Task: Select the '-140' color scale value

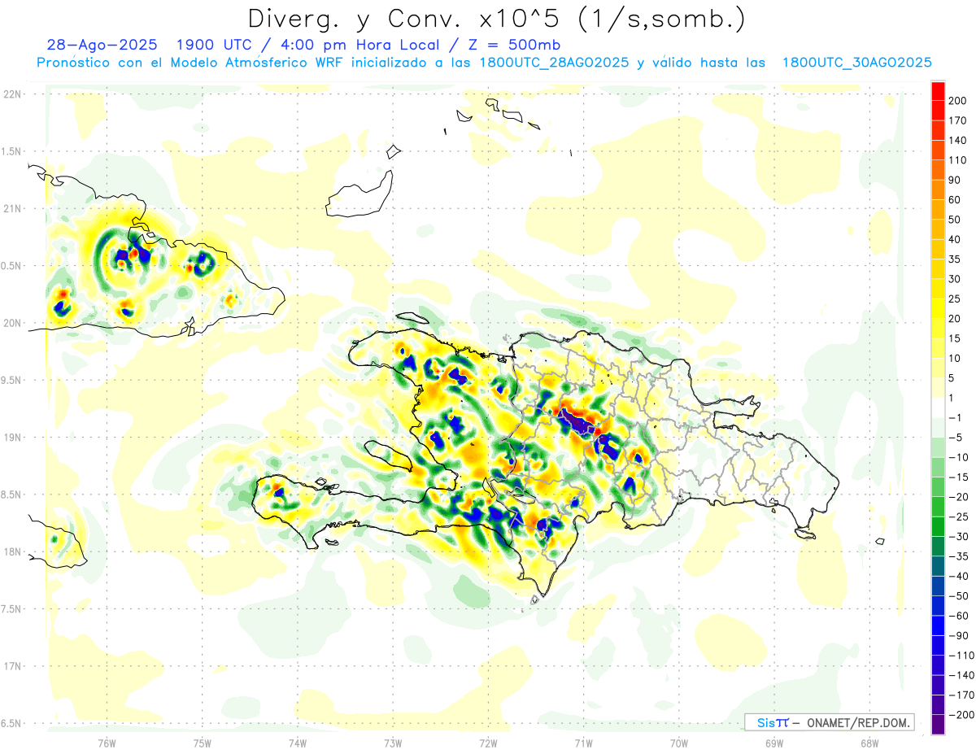Action: [x=961, y=675]
